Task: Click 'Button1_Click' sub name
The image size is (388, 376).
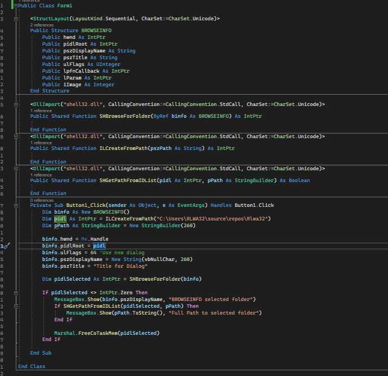Action: (x=86, y=205)
